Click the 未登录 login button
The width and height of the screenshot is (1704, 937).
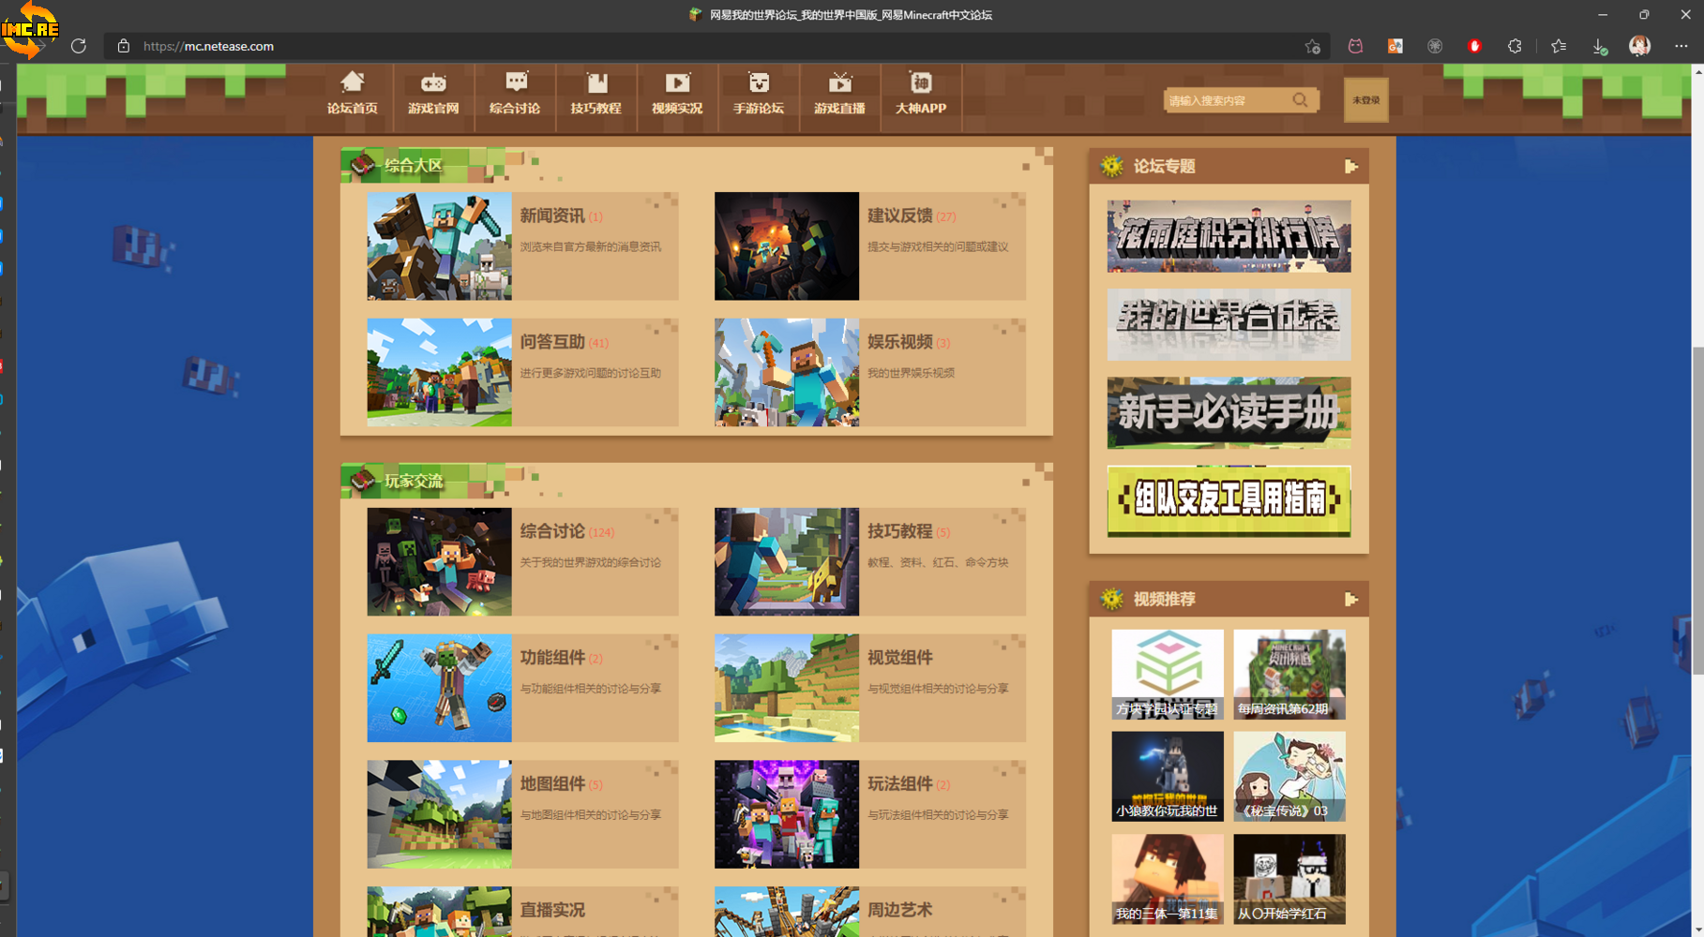[x=1365, y=100]
